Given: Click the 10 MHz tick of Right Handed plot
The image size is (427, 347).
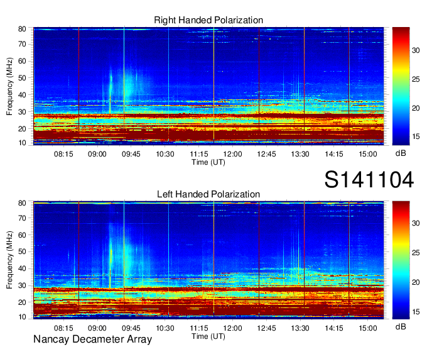Looking at the screenshot, I should coord(22,143).
